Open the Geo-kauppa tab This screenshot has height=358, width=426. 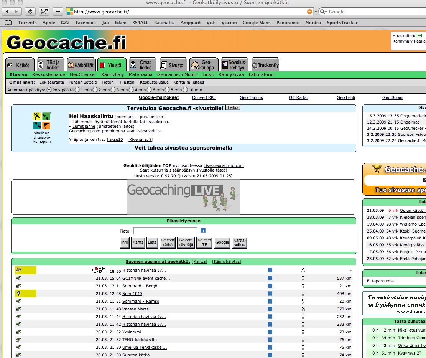pos(204,65)
